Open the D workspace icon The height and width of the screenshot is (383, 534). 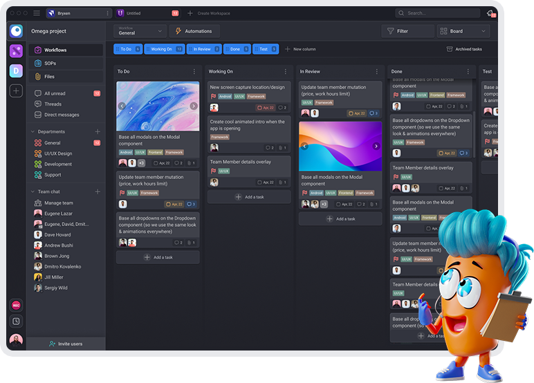click(16, 71)
